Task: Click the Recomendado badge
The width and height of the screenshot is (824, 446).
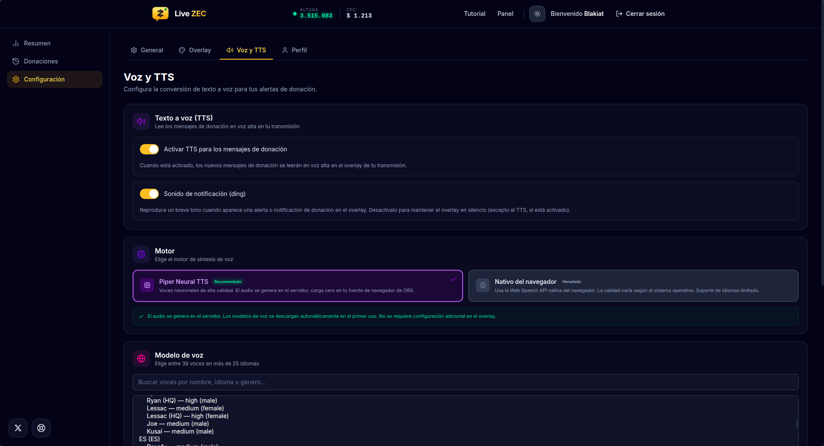Action: [228, 282]
